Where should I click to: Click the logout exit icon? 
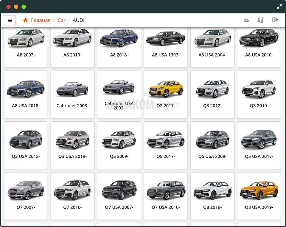point(275,20)
